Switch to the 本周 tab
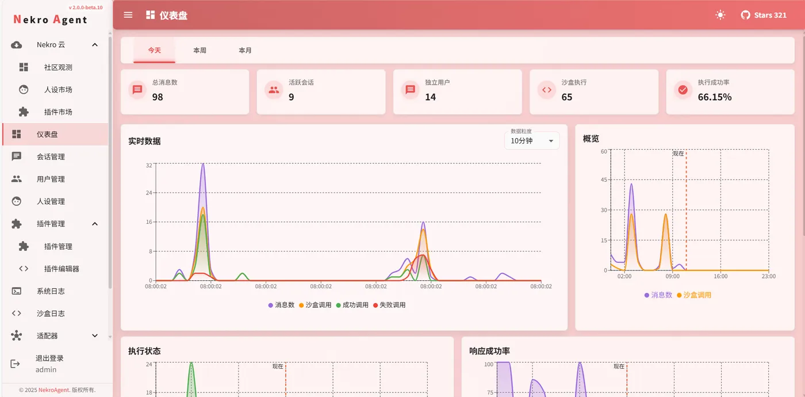 (x=200, y=51)
